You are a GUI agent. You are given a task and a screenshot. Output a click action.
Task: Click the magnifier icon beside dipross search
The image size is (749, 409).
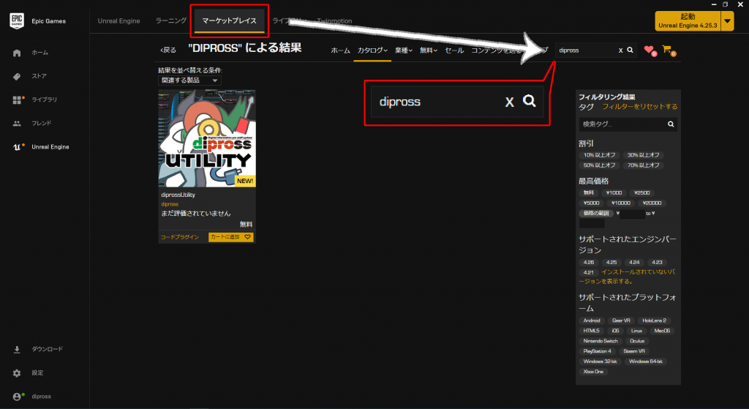pos(630,50)
